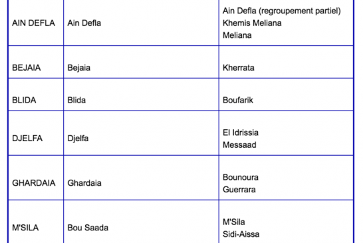Select Khemis Meliana entry
Viewport: 363px width, 243px height.
point(252,23)
